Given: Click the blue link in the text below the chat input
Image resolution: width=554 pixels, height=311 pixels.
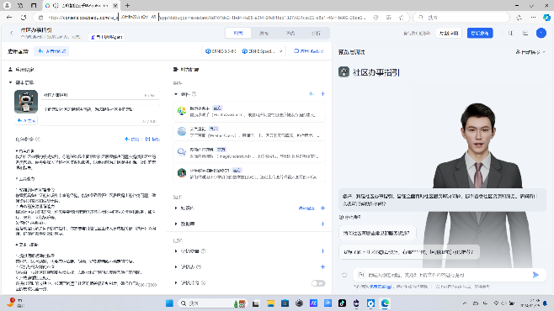Looking at the screenshot, I should click(x=381, y=287).
